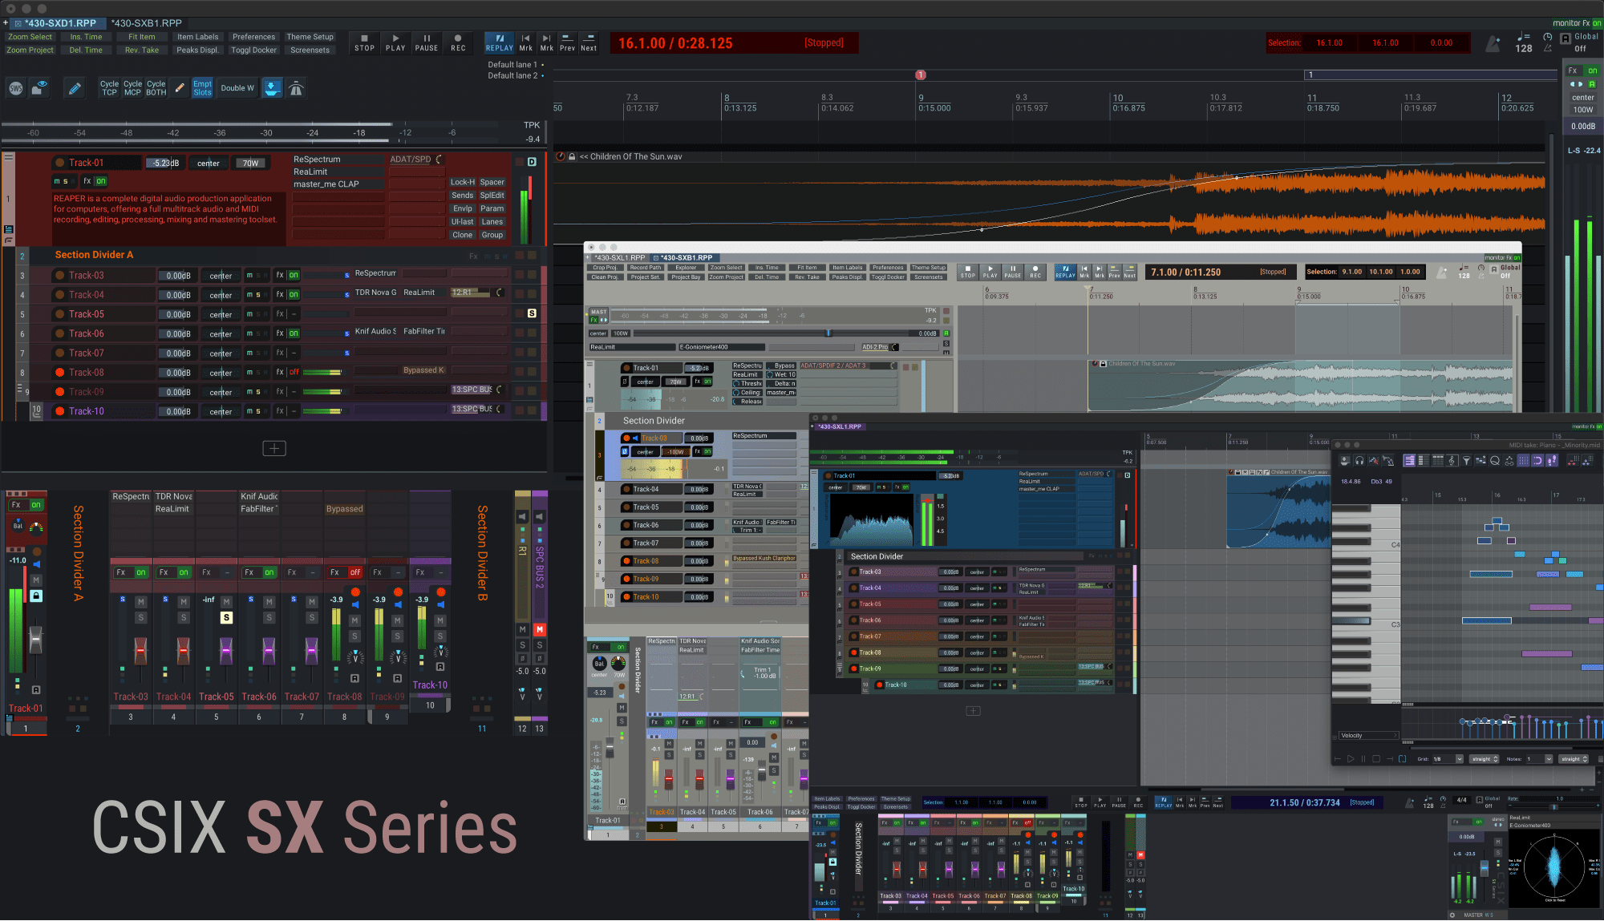Click the SWS extension icon in the toolbar
The height and width of the screenshot is (921, 1604).
click(16, 88)
